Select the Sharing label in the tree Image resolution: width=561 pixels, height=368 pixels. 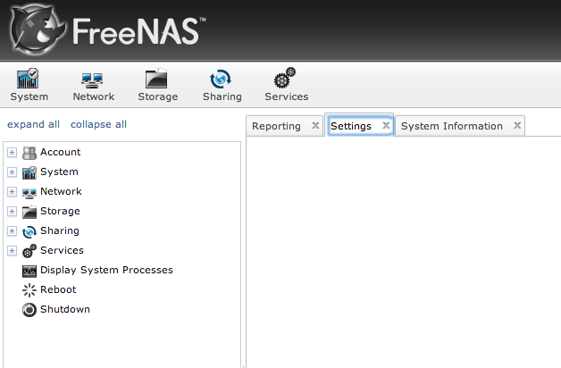click(59, 231)
